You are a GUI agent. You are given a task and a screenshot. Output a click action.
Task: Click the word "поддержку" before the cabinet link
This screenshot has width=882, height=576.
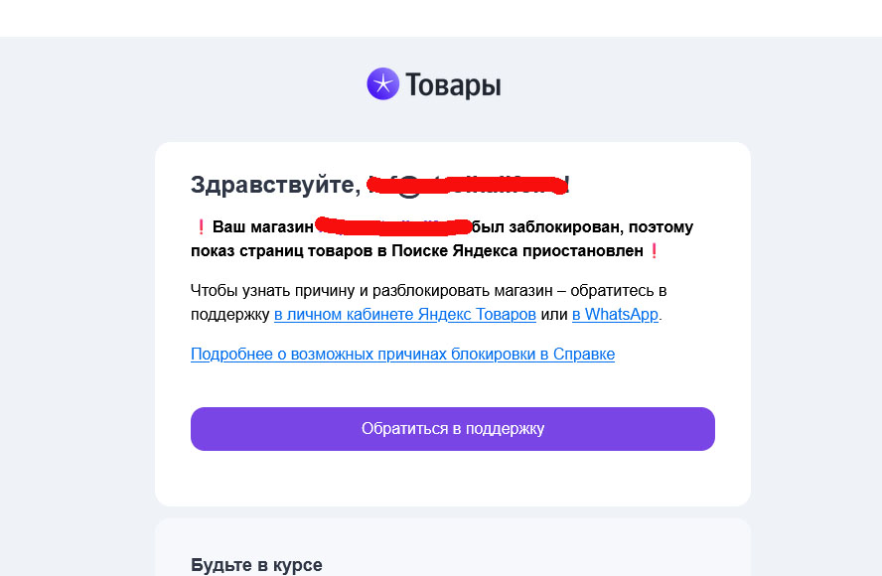pyautogui.click(x=229, y=315)
